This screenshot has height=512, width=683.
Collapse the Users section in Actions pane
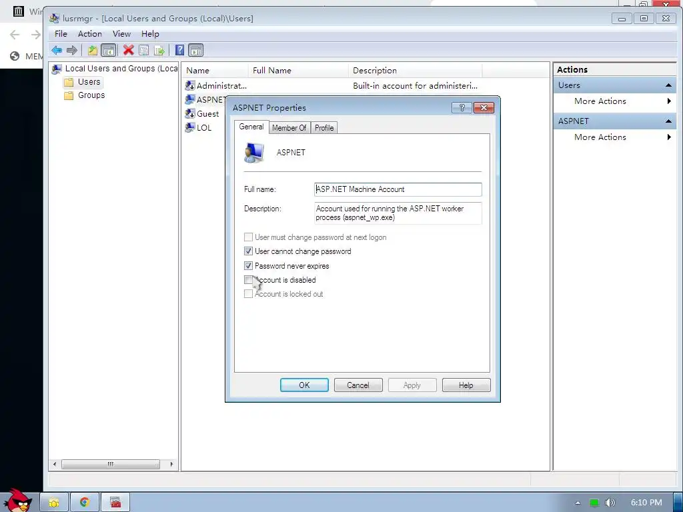668,85
